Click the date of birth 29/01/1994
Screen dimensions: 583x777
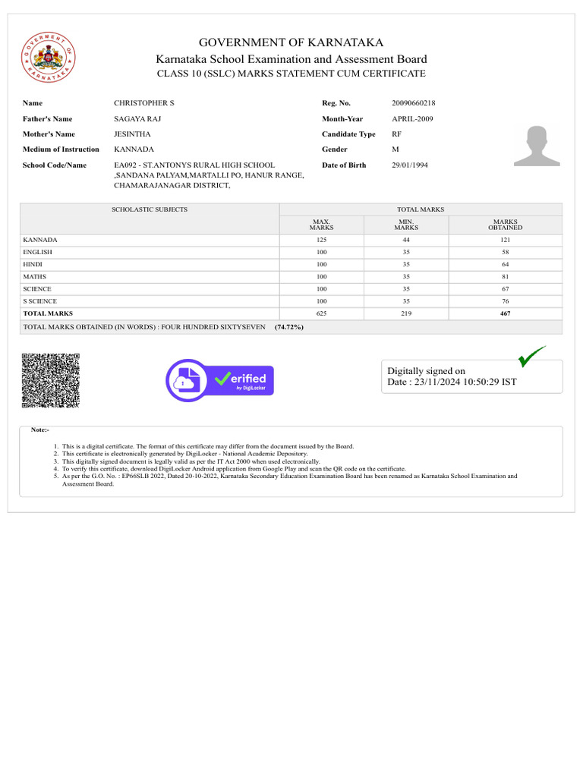[409, 165]
